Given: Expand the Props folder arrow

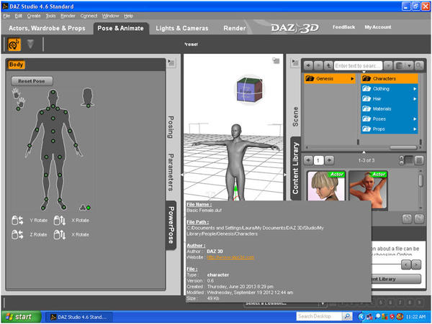Looking at the screenshot, I should pyautogui.click(x=415, y=129).
